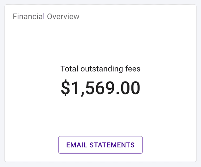Click the word "EMAIL" on the purple button
201x167 pixels.
pos(76,145)
